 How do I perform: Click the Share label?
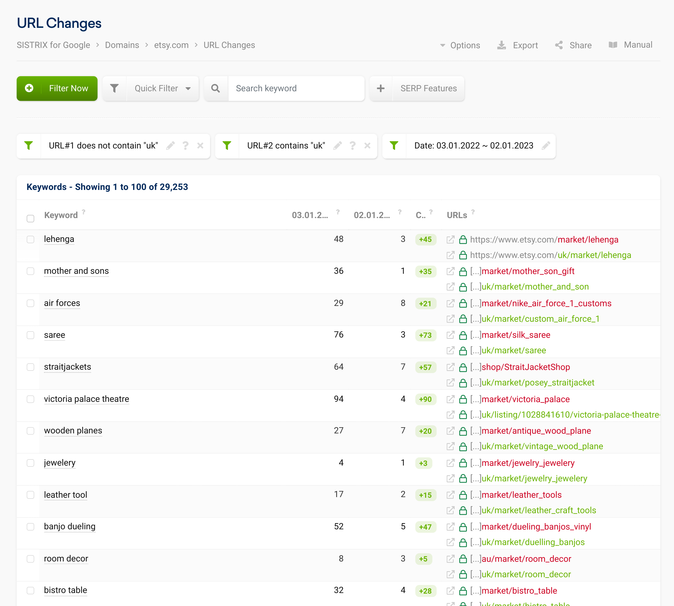(x=581, y=45)
